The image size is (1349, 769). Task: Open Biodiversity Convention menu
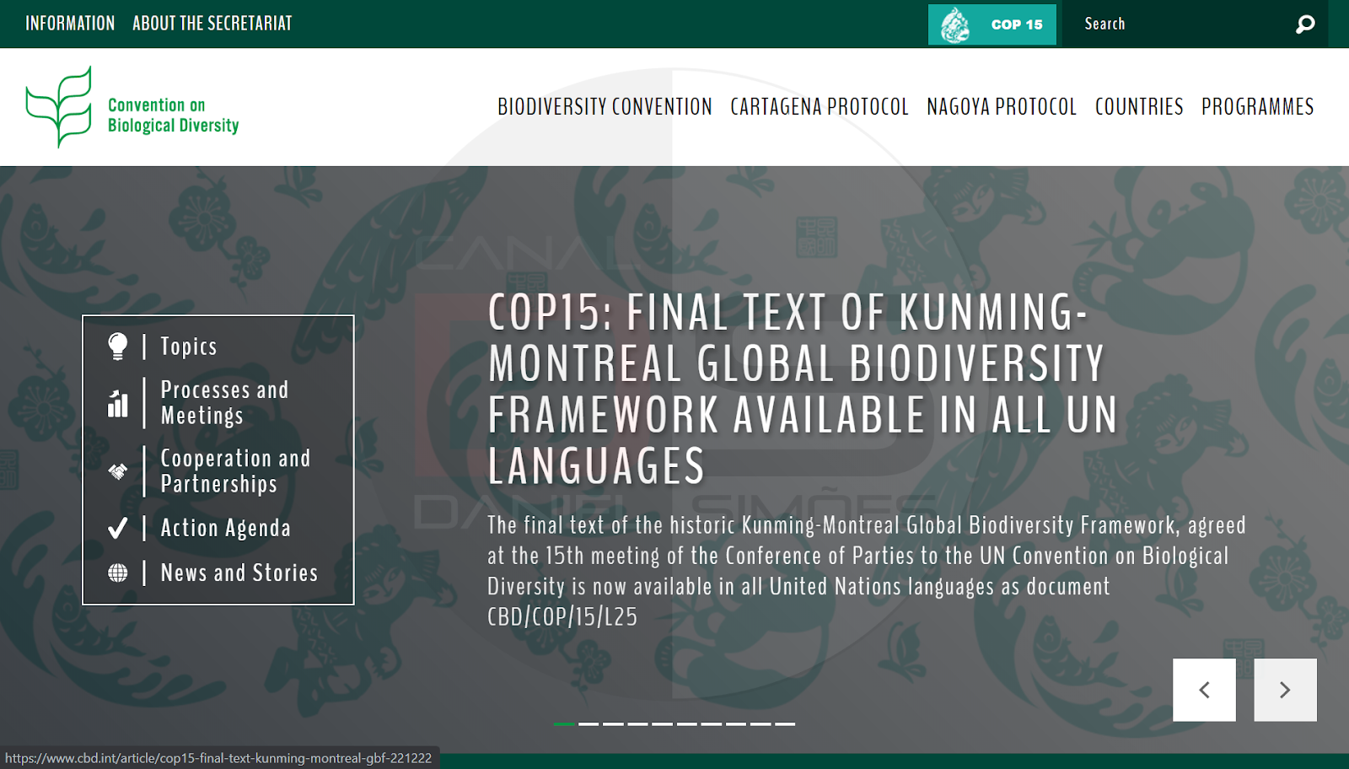click(605, 107)
